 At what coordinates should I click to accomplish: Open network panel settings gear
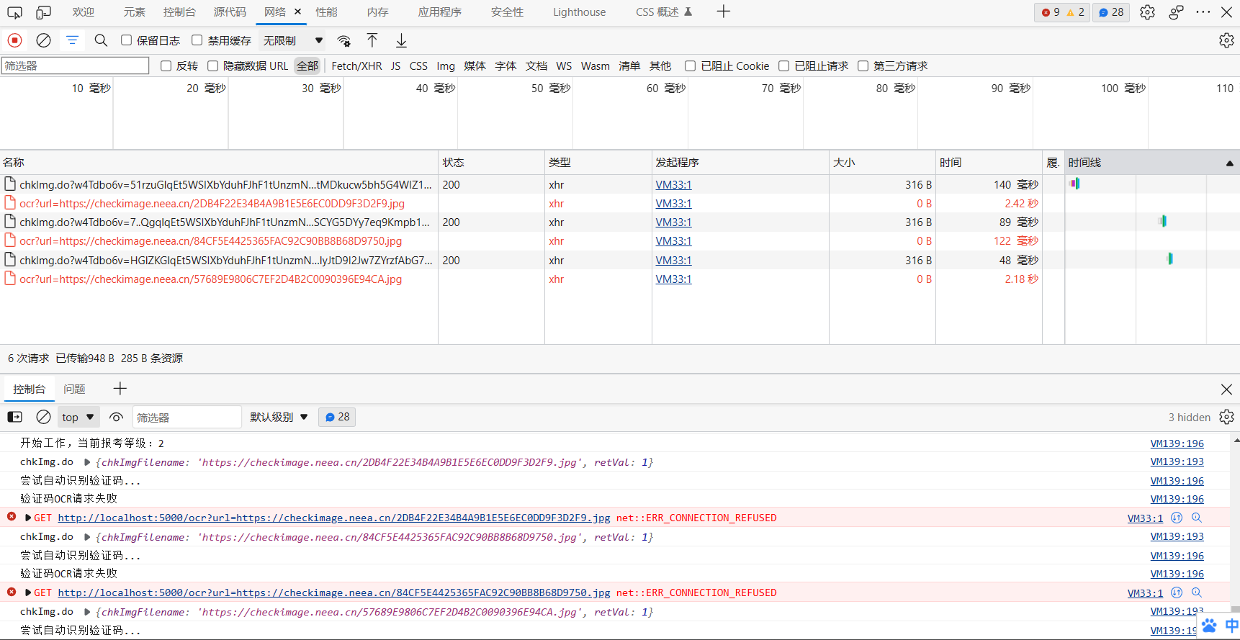1226,40
